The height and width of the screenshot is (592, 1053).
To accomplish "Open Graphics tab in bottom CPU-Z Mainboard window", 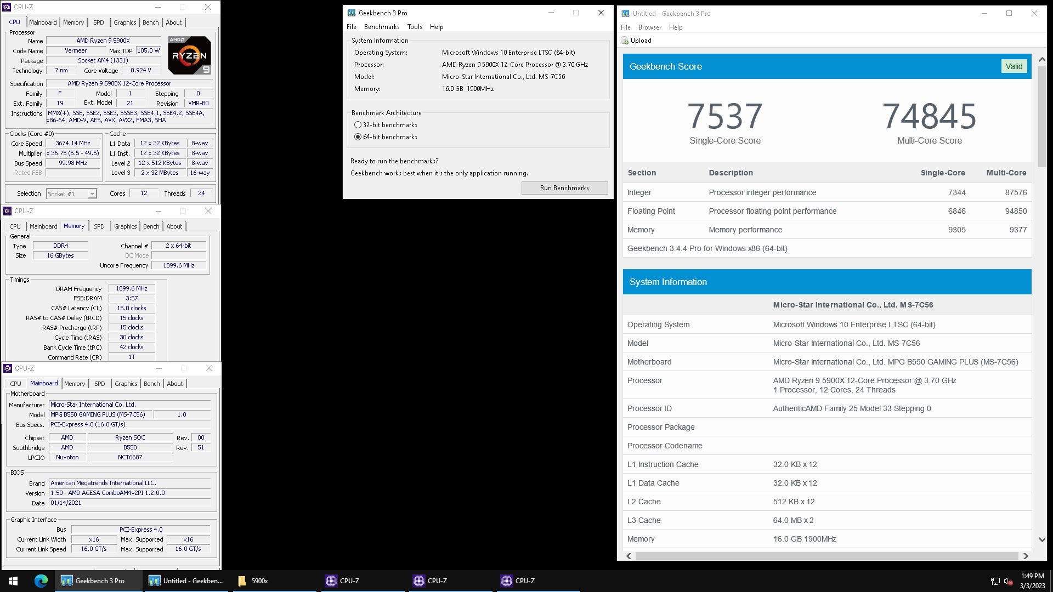I will (126, 384).
